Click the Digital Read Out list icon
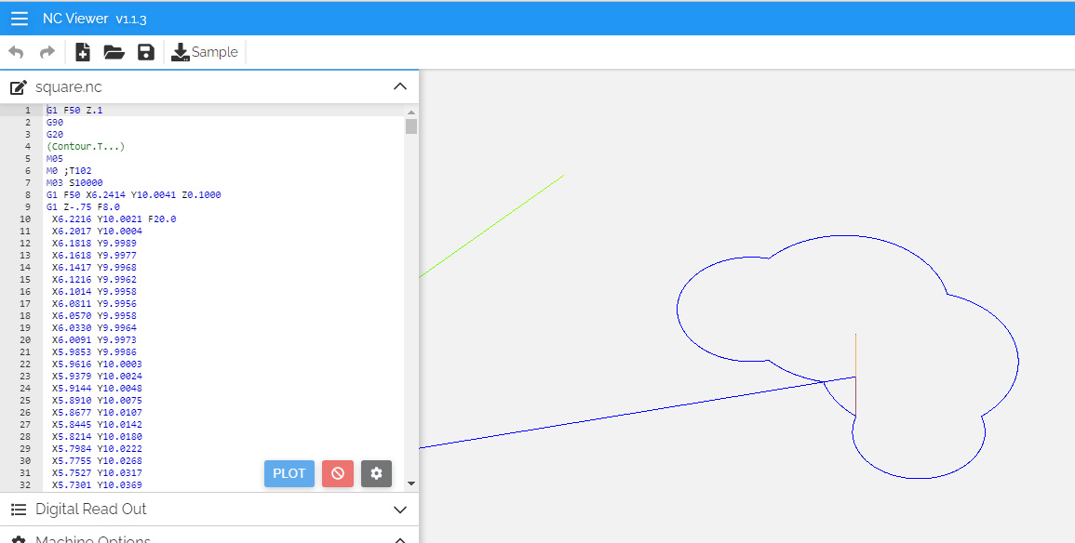The height and width of the screenshot is (543, 1075). [19, 510]
